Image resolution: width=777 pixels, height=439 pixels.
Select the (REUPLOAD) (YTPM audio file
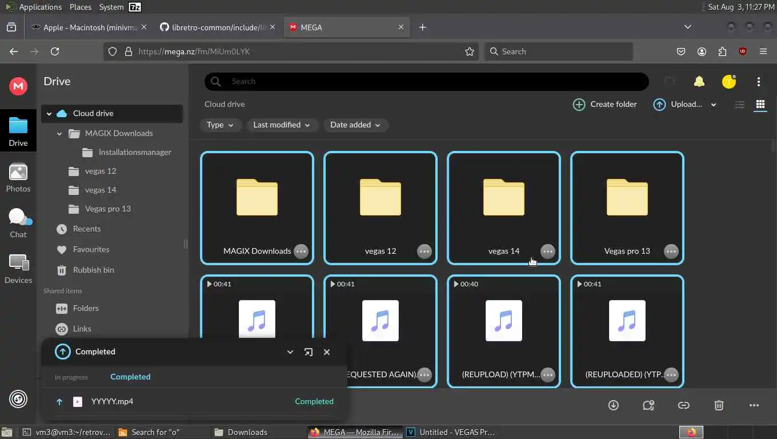[x=504, y=332]
